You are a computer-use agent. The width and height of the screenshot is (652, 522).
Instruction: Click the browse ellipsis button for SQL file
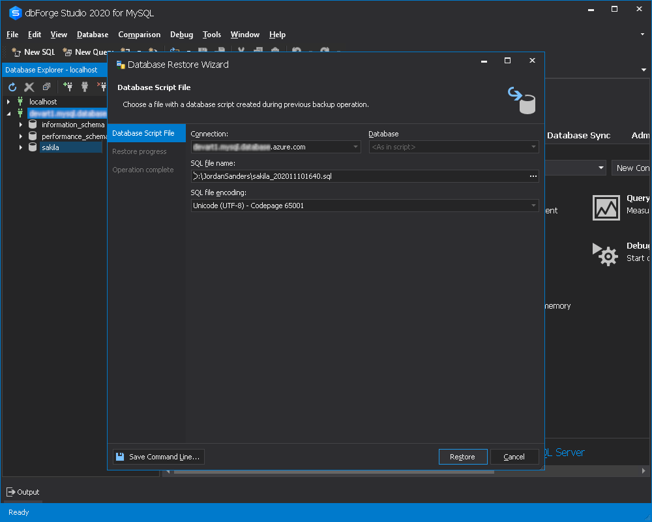tap(533, 176)
